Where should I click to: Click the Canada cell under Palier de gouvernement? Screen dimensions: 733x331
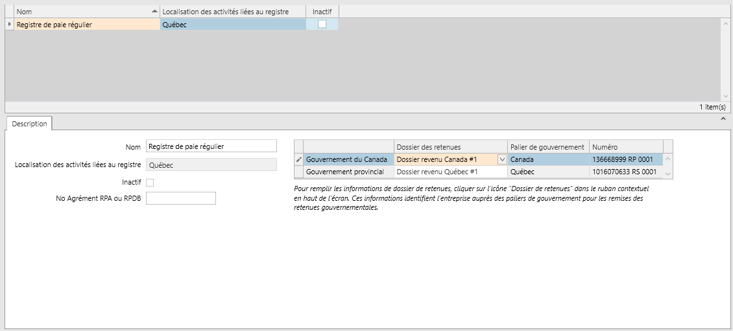(548, 159)
